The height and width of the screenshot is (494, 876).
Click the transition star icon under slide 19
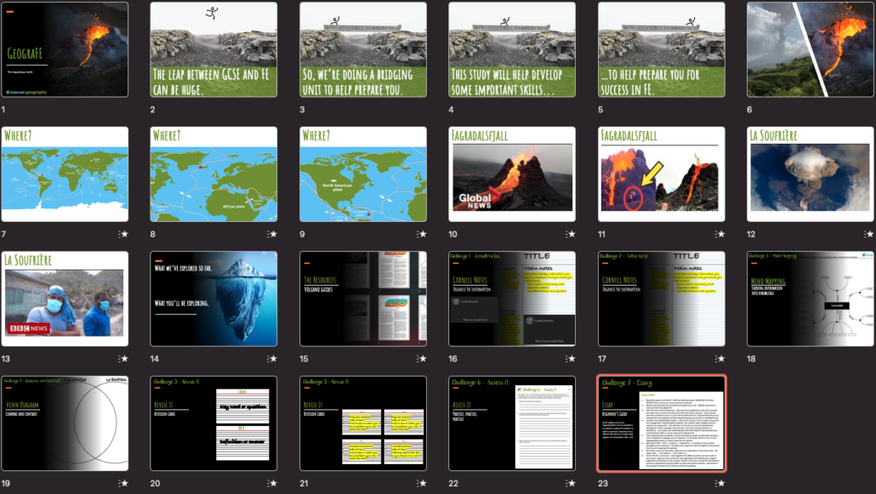[123, 483]
